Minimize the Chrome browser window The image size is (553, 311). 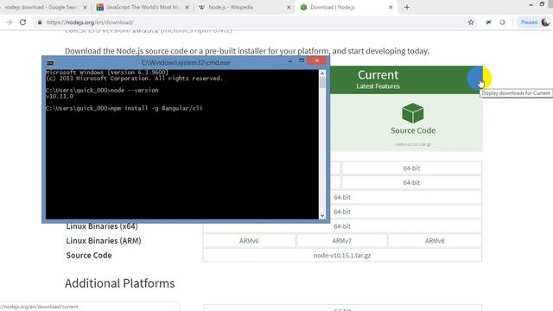pos(531,4)
